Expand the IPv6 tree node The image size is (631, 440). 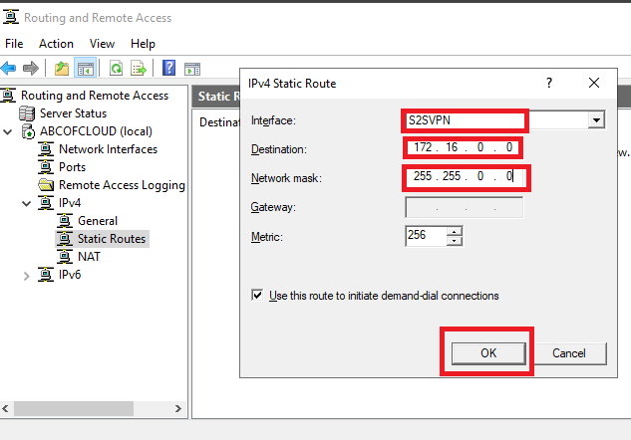pos(26,275)
